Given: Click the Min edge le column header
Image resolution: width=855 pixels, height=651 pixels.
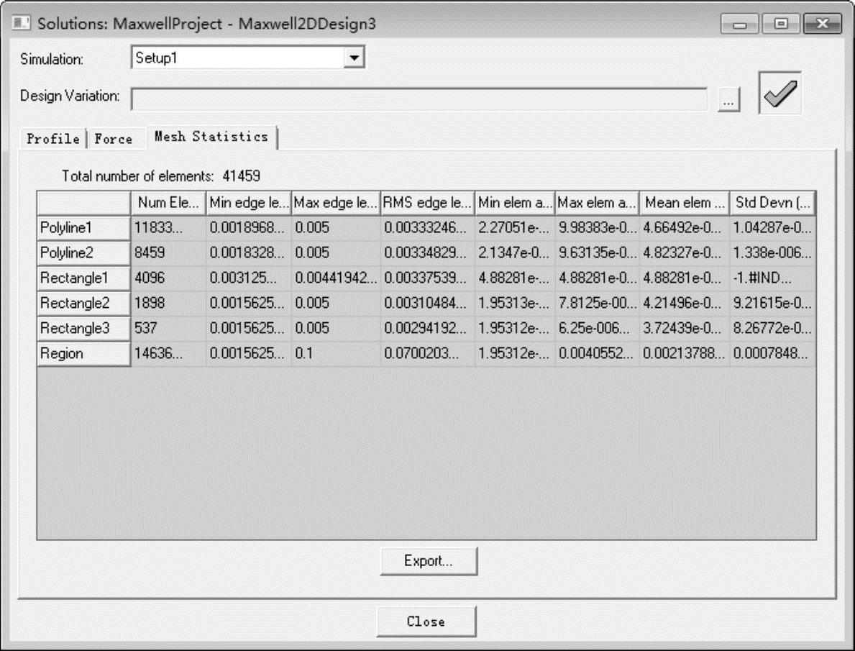Looking at the screenshot, I should pos(249,203).
